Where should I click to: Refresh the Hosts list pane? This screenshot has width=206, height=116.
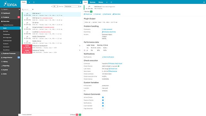[34, 2]
